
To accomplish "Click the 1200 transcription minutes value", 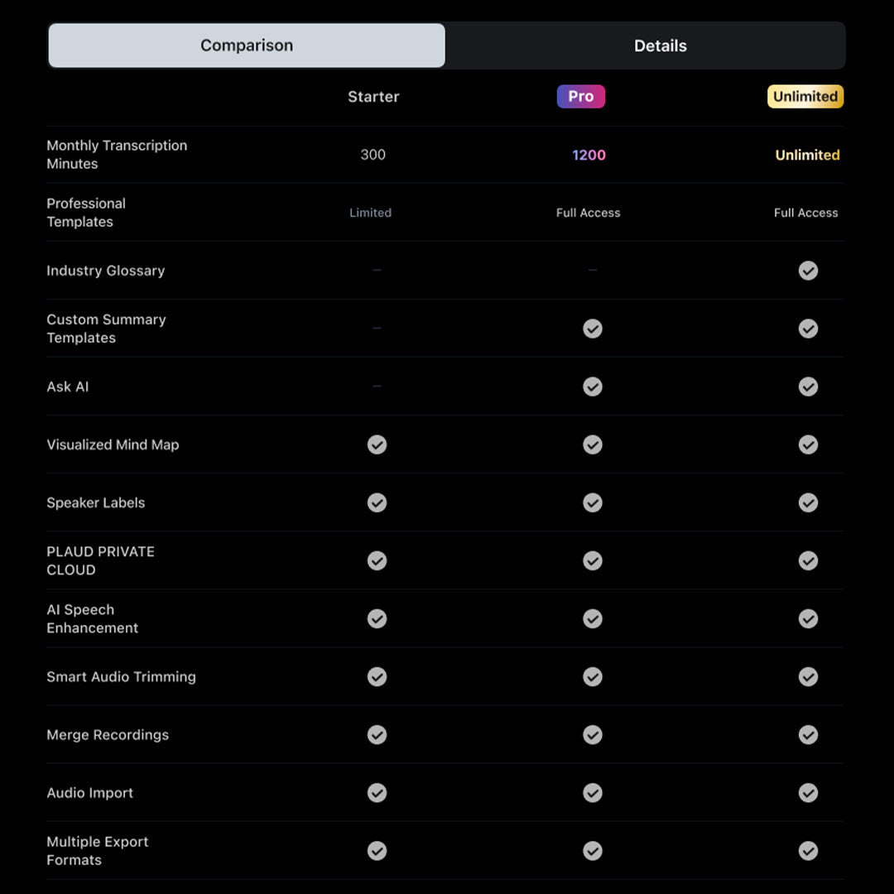I will coord(589,155).
